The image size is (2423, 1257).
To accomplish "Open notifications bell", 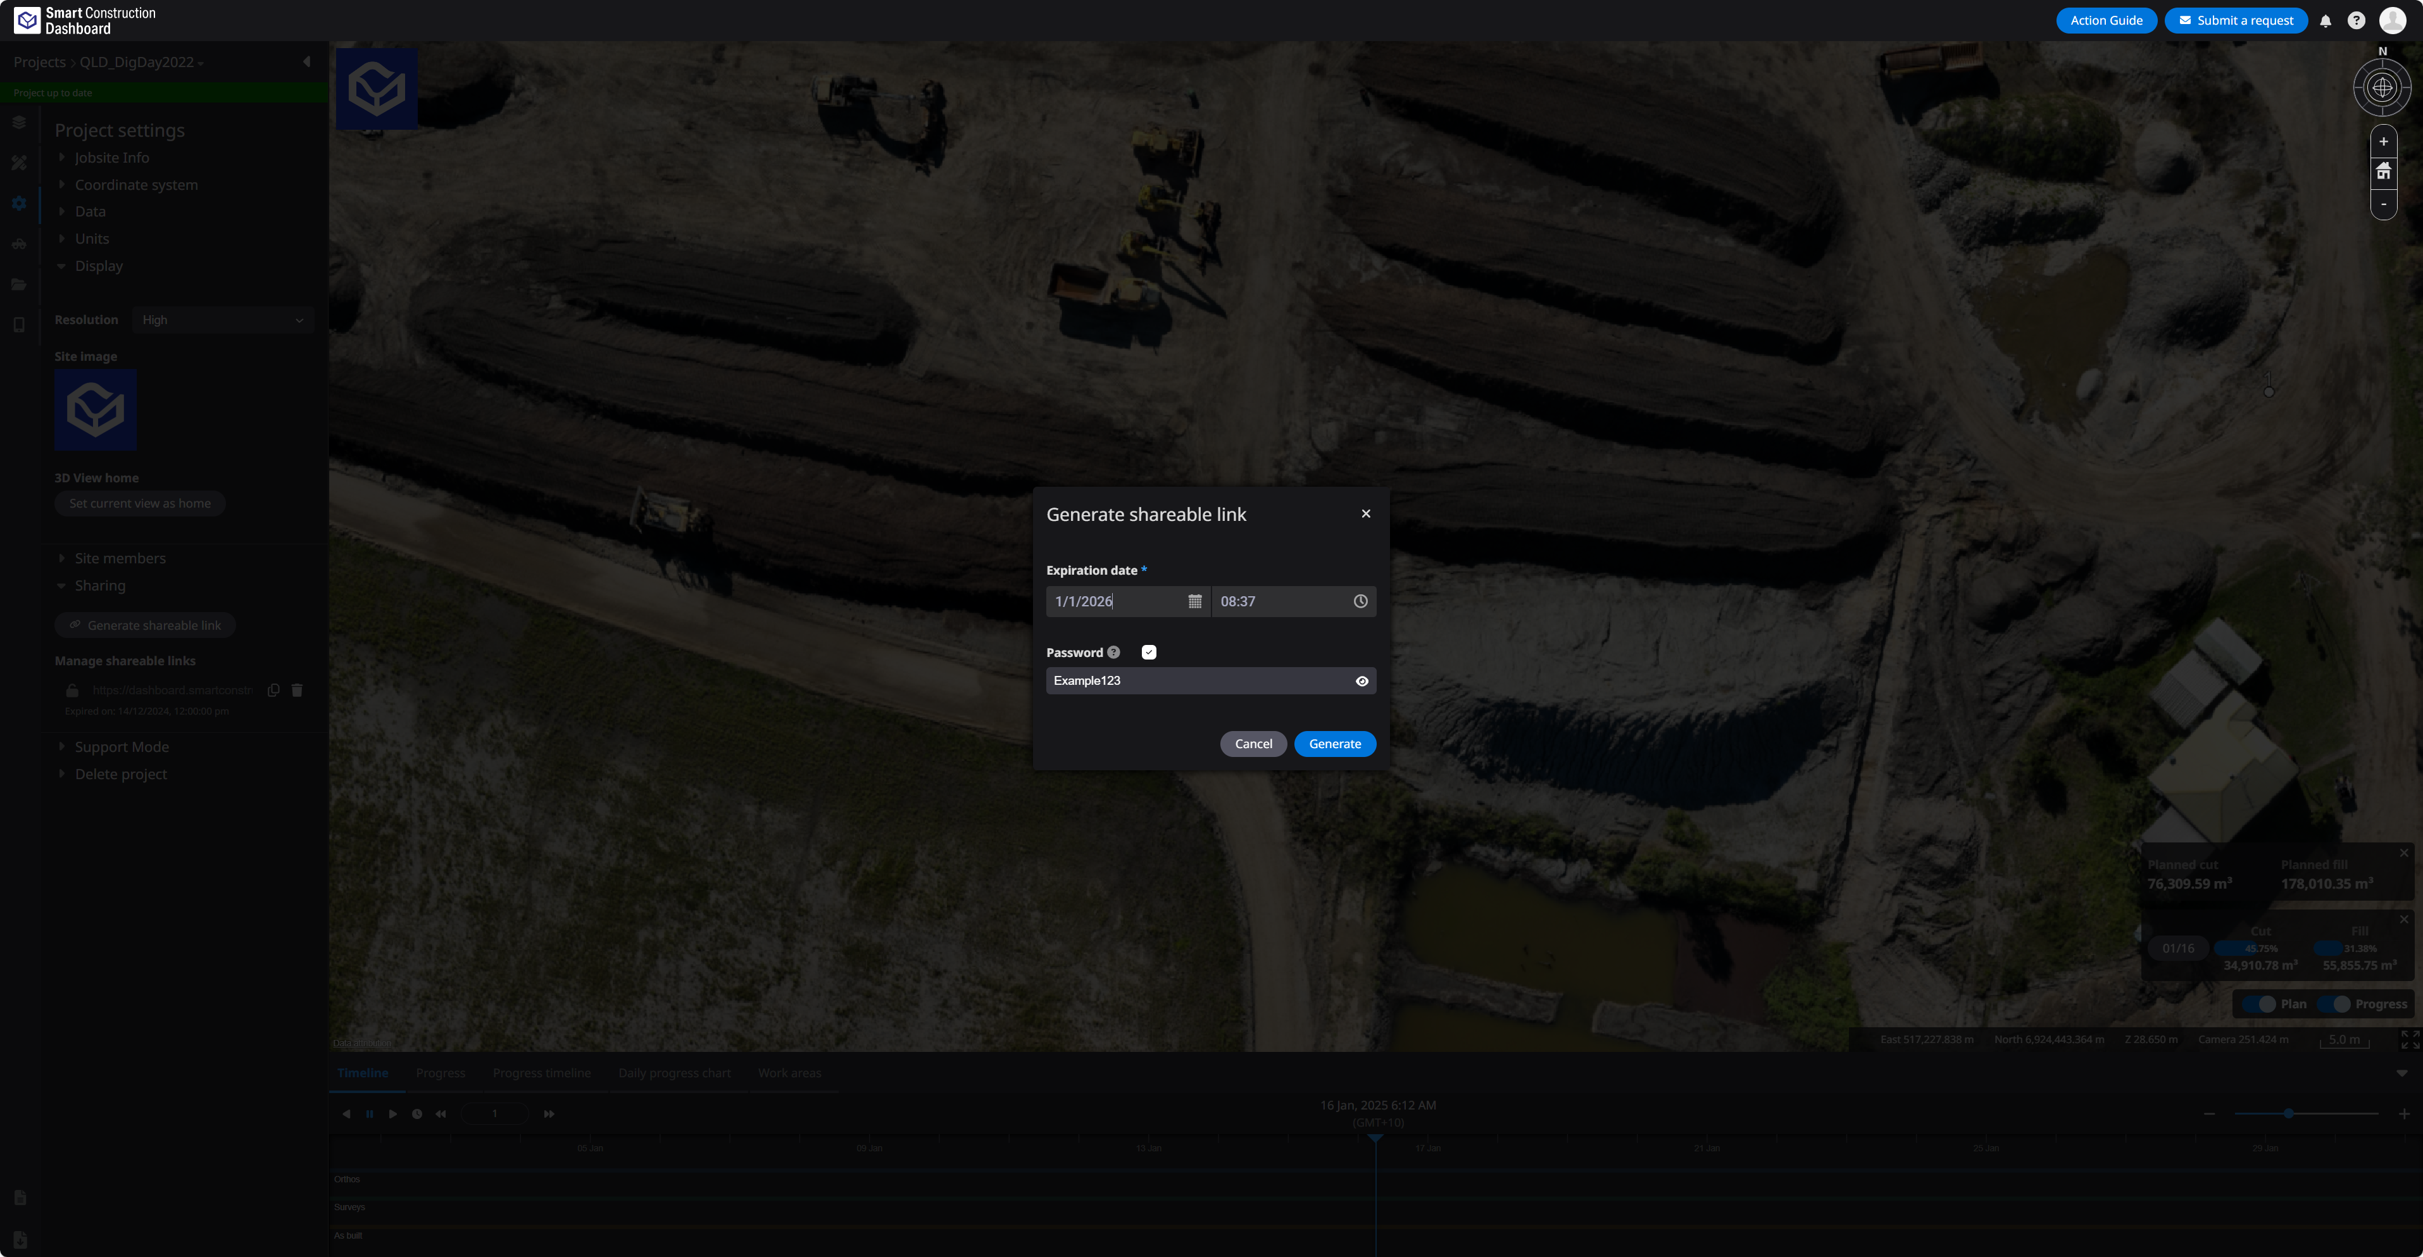I will point(2325,21).
